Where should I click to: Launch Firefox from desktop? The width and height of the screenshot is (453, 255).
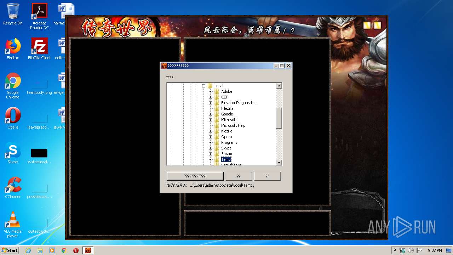pyautogui.click(x=13, y=49)
